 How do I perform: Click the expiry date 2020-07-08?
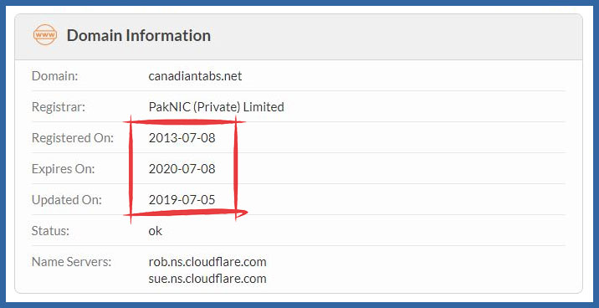(x=182, y=169)
